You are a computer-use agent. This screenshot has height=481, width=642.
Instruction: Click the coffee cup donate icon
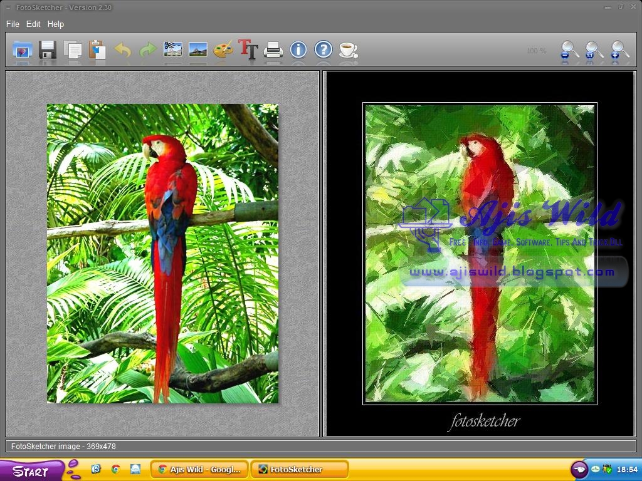(x=349, y=50)
